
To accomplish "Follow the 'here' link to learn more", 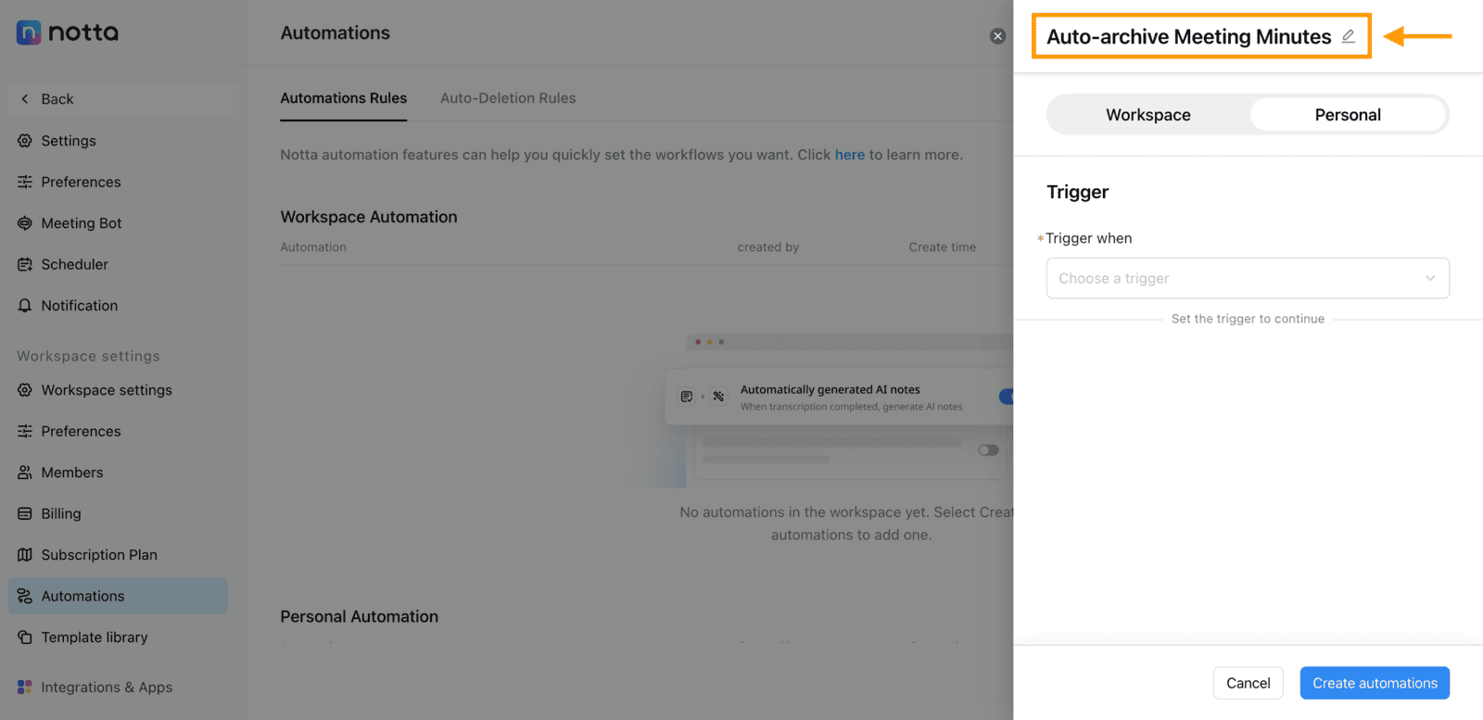I will click(850, 155).
